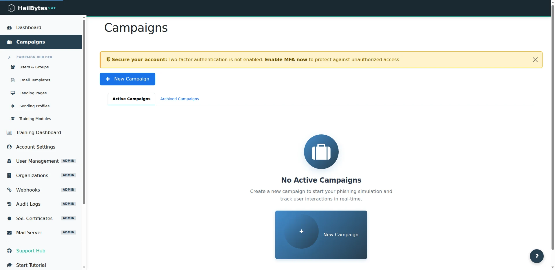
Task: Select the Campaigns briefcase icon
Action: point(9,42)
